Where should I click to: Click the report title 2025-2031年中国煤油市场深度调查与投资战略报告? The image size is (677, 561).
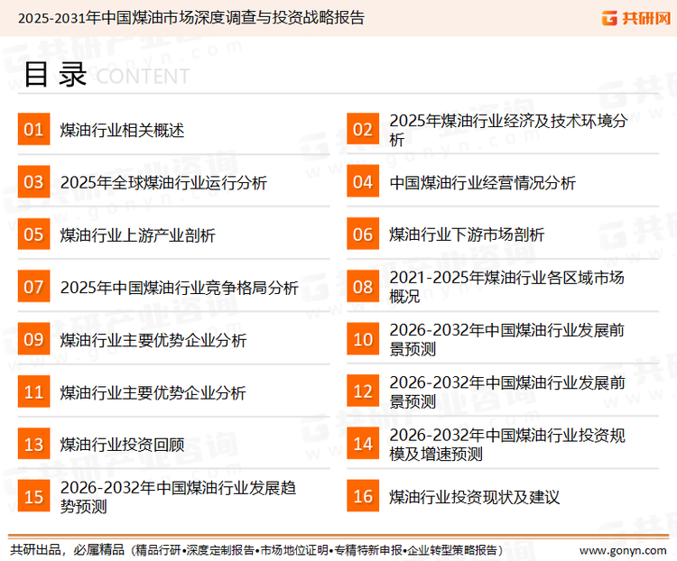(191, 18)
